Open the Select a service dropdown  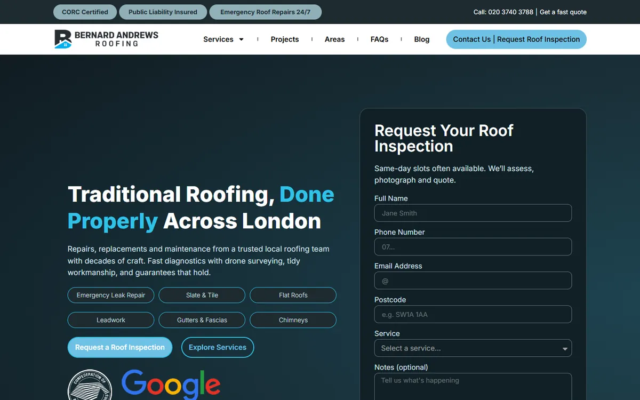473,348
